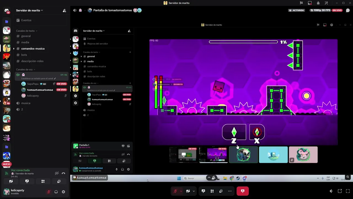Toggle camera in bottom call bar
Viewport: 353px width, 199px height.
pyautogui.click(x=188, y=191)
